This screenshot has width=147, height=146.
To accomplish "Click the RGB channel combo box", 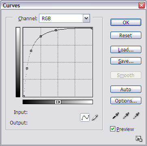I will tap(65, 18).
